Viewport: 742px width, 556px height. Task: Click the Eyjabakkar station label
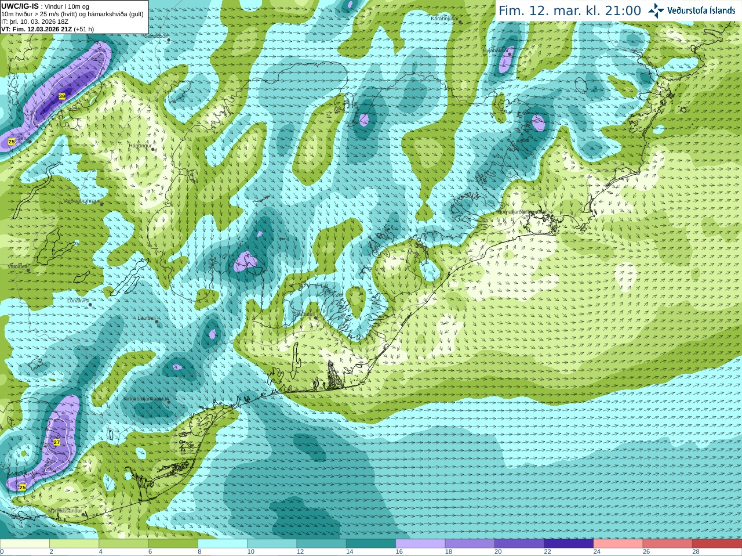(x=496, y=50)
